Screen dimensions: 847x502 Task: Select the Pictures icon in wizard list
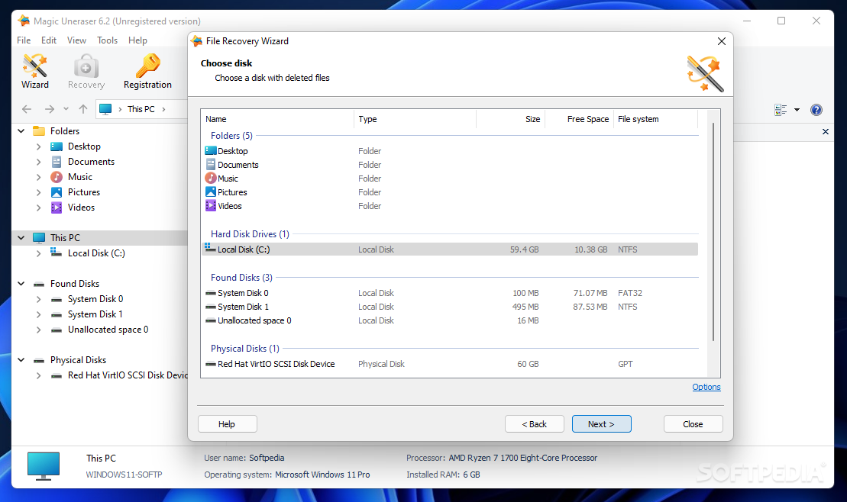[x=211, y=191]
